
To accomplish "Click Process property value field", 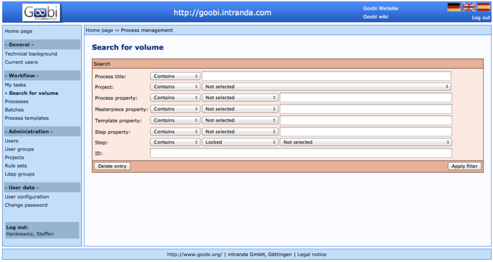I will pos(366,98).
